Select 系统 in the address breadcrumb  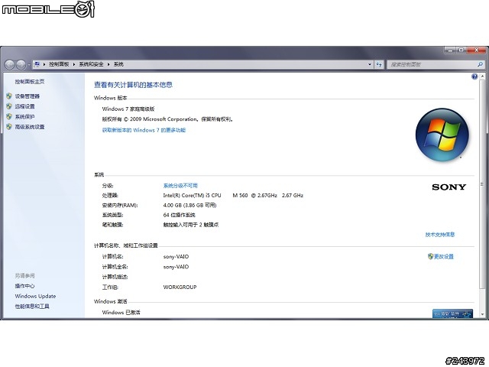[118, 64]
